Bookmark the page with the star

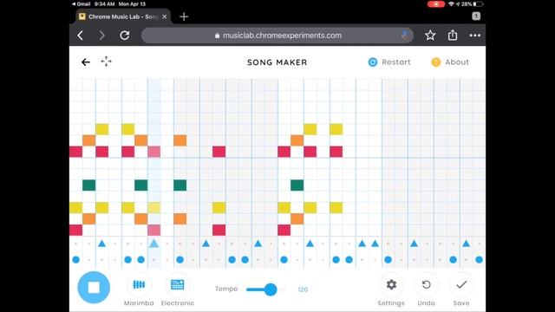430,36
